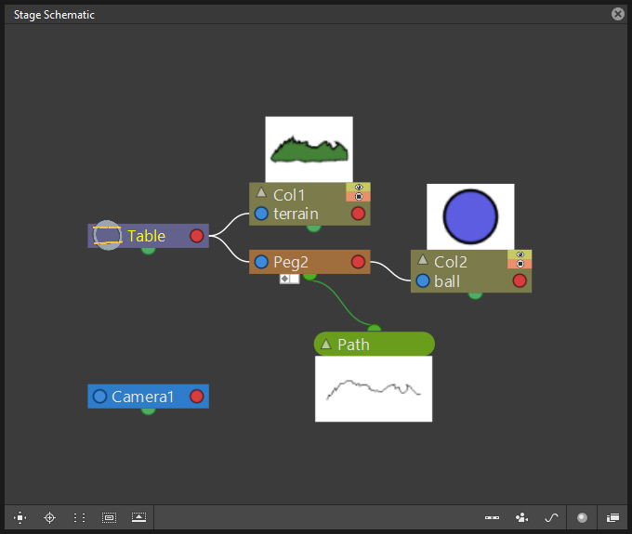Click the blue ball thumbnail
Image resolution: width=632 pixels, height=534 pixels.
pos(470,216)
